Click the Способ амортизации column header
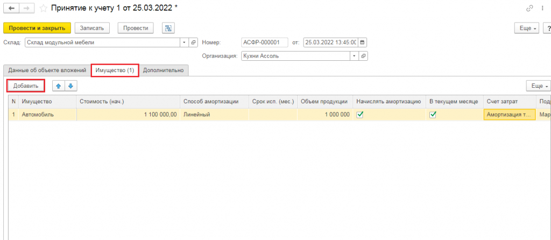 pyautogui.click(x=214, y=102)
